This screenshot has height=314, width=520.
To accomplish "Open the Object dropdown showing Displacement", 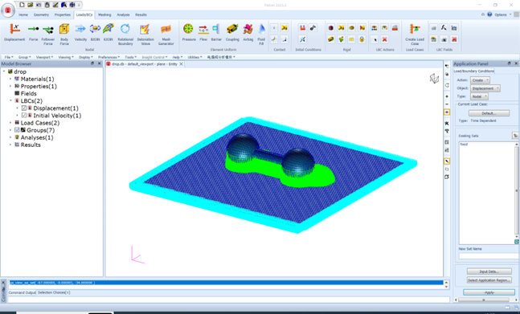I will pyautogui.click(x=485, y=88).
